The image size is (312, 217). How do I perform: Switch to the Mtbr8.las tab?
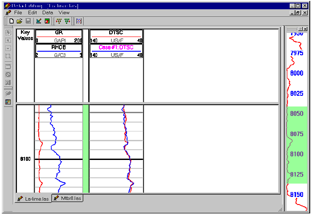(x=67, y=198)
